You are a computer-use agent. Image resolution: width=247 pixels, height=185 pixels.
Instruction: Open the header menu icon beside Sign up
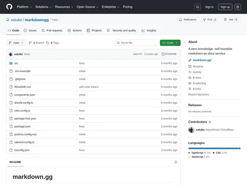[238, 7]
